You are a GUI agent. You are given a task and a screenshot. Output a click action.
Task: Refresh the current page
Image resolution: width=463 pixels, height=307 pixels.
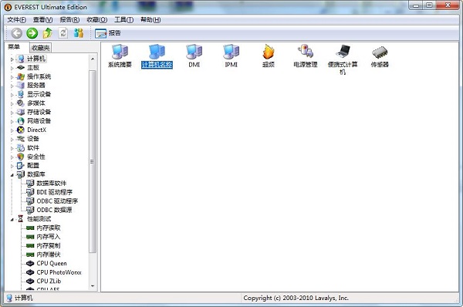63,33
